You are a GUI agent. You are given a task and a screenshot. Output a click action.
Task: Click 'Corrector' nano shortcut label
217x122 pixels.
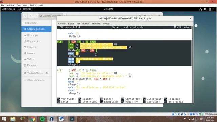153,102
